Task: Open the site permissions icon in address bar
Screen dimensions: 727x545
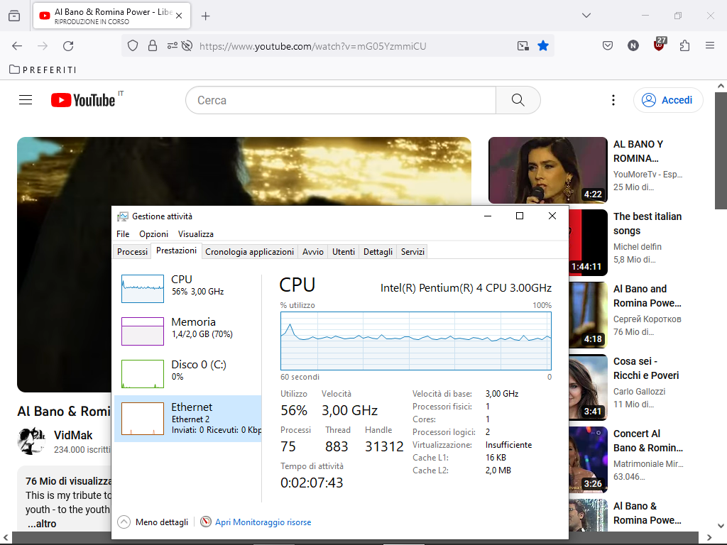Action: (172, 46)
